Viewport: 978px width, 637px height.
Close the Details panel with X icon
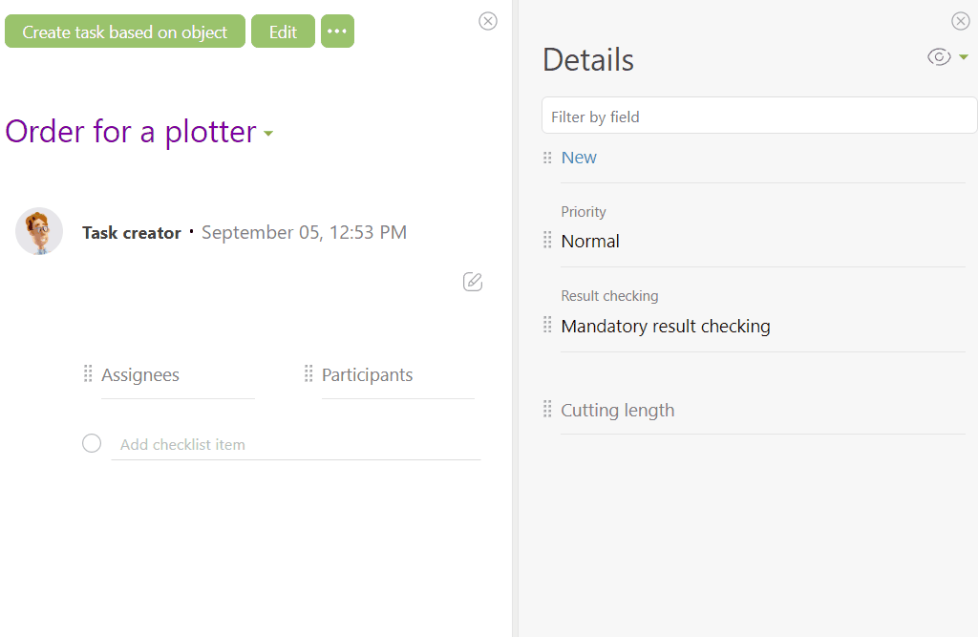point(961,21)
